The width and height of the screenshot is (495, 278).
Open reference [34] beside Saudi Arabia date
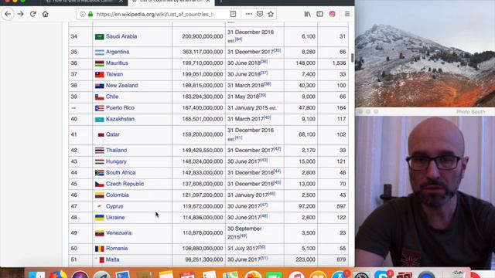click(239, 39)
